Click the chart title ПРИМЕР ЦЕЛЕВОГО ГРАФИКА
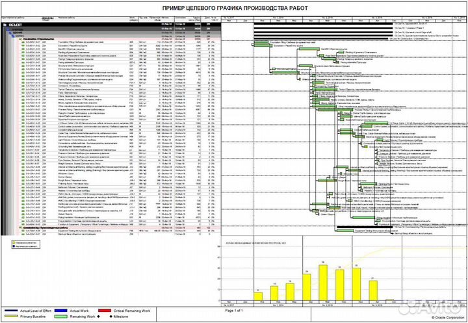 click(234, 6)
